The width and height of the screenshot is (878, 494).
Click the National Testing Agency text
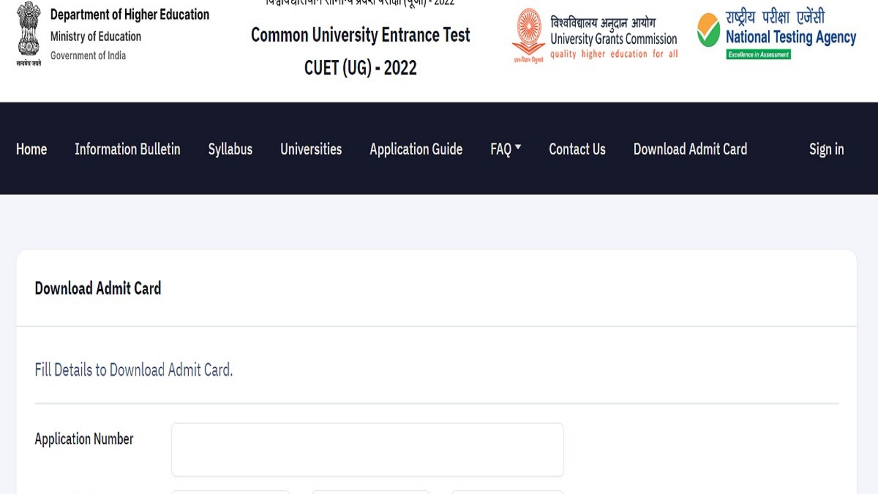[x=791, y=37]
